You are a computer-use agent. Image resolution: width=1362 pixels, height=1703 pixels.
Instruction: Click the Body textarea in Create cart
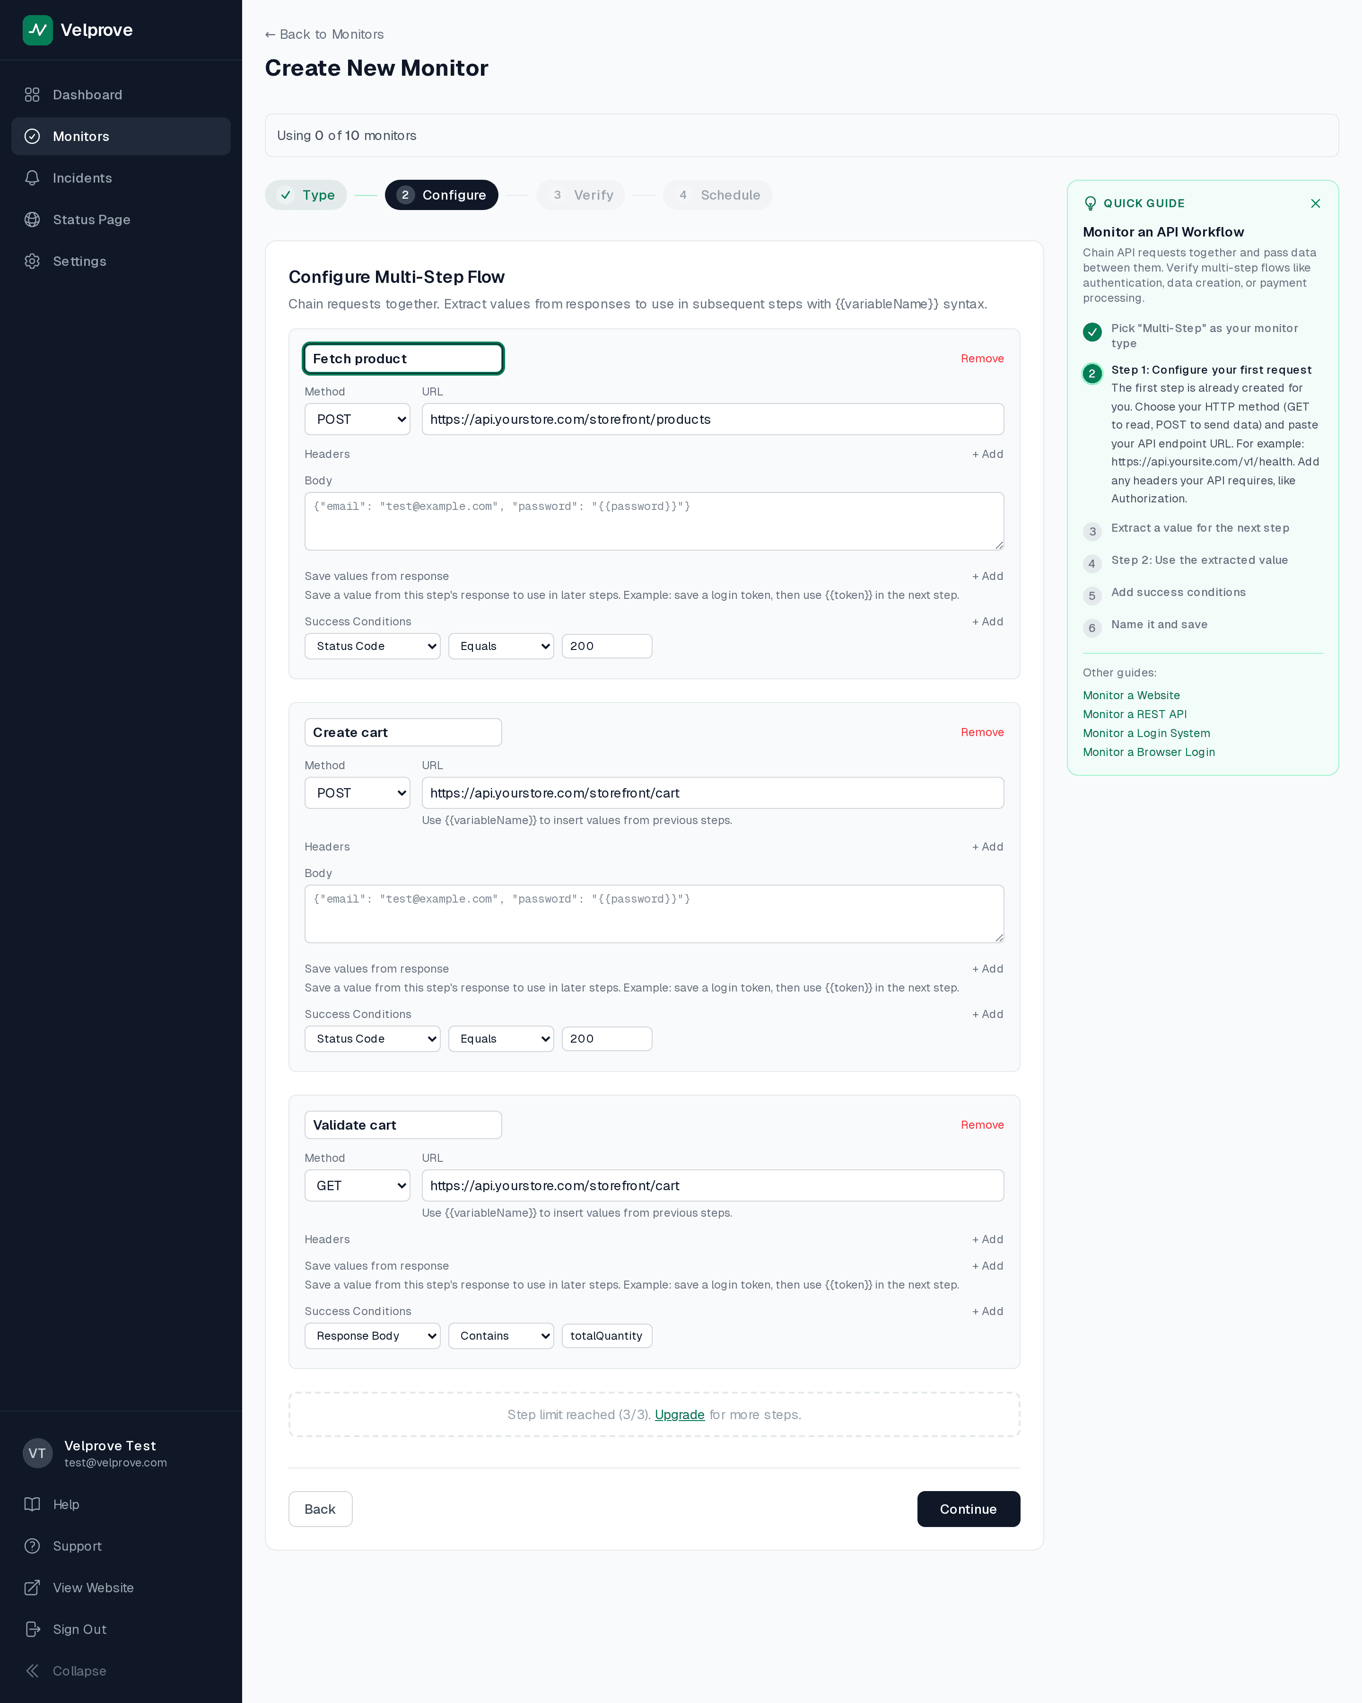tap(655, 914)
